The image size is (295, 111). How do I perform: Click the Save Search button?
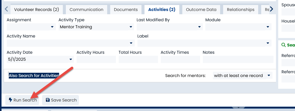click(61, 100)
